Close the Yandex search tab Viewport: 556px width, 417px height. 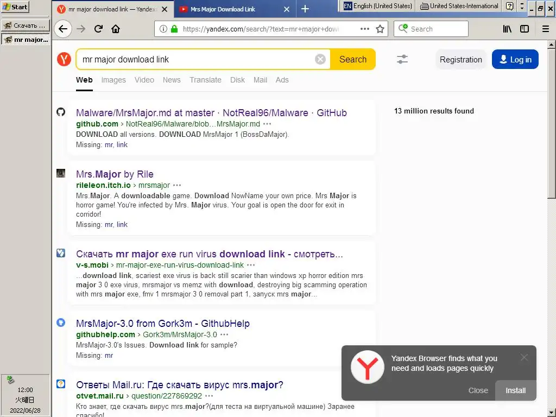click(165, 9)
